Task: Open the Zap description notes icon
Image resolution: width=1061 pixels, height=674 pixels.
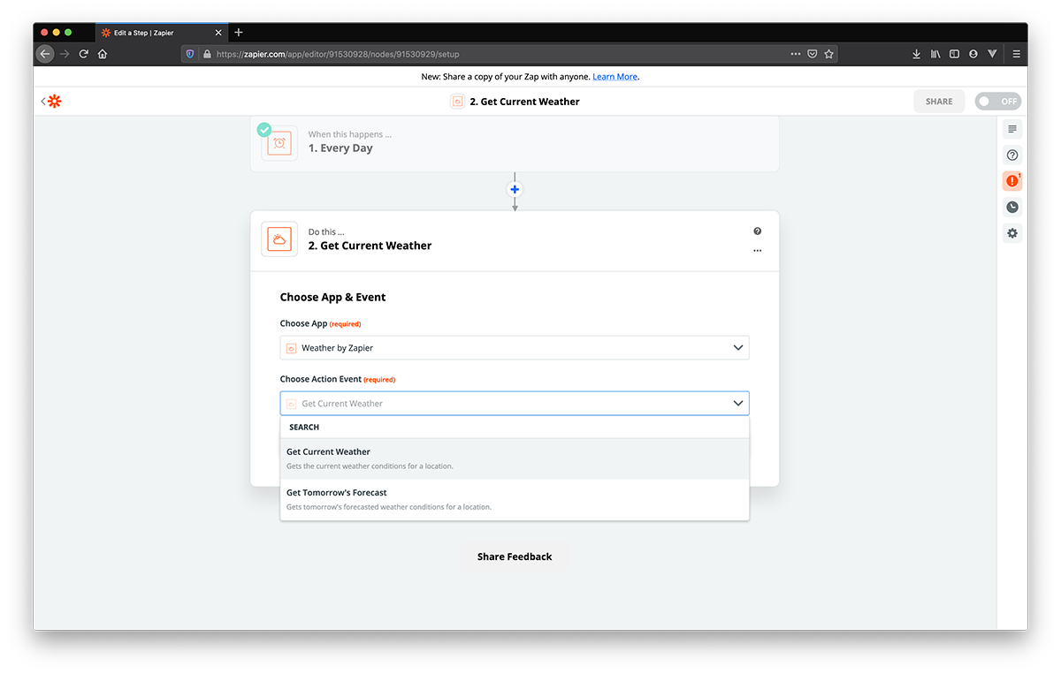Action: 1012,129
